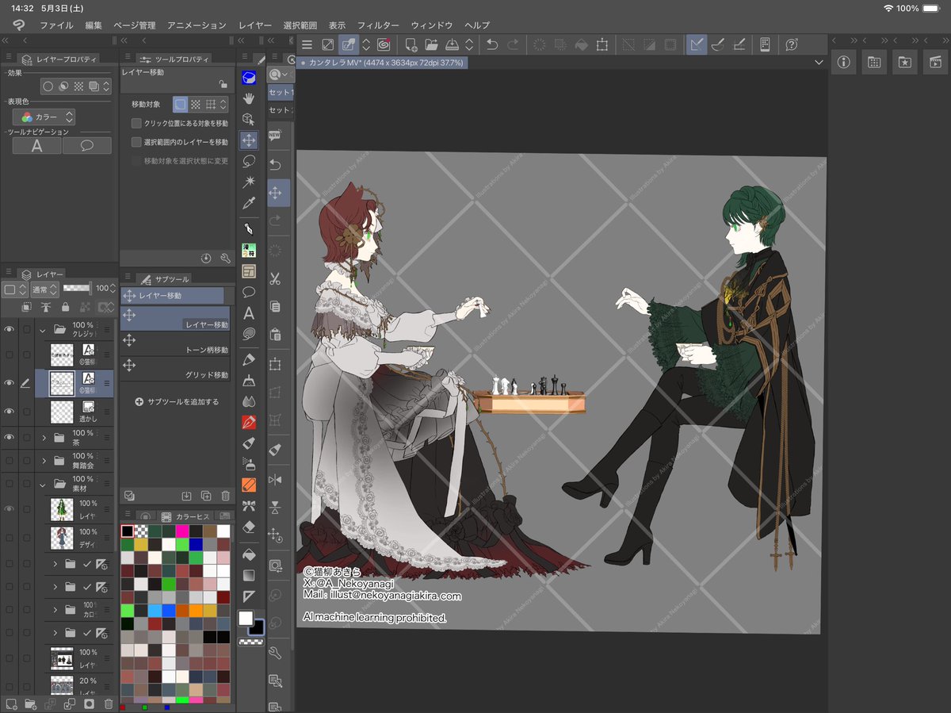Select トーン柄移動 sub tool
Viewport: 951px width, 713px height.
(175, 345)
